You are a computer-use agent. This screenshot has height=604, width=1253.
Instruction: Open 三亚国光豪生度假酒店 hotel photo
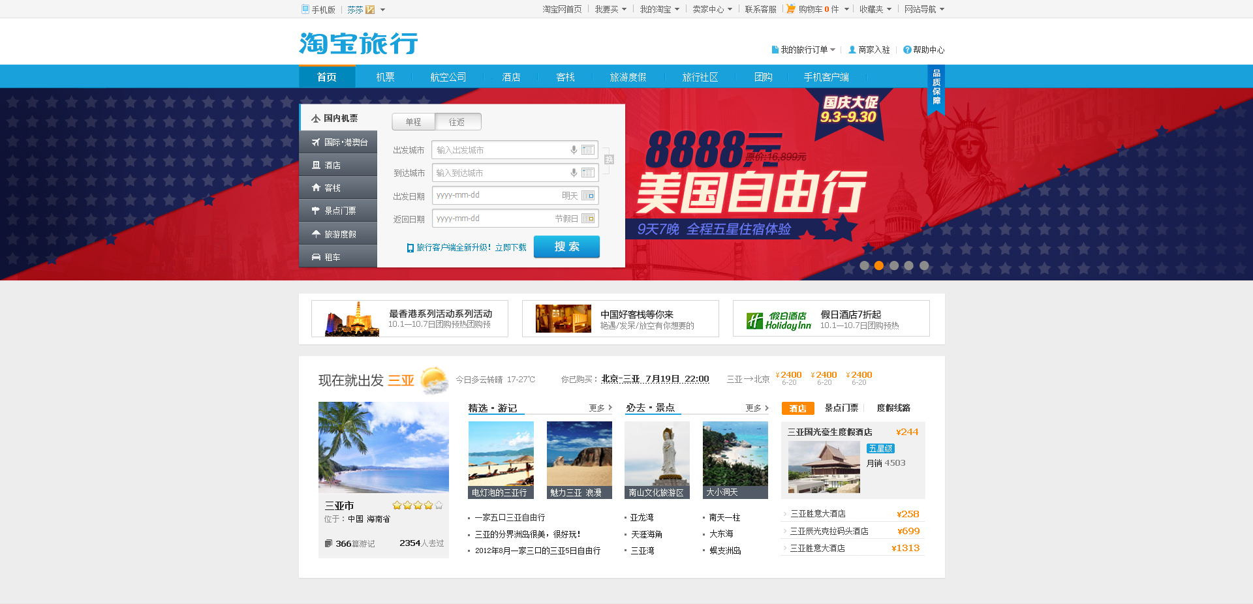pyautogui.click(x=824, y=467)
